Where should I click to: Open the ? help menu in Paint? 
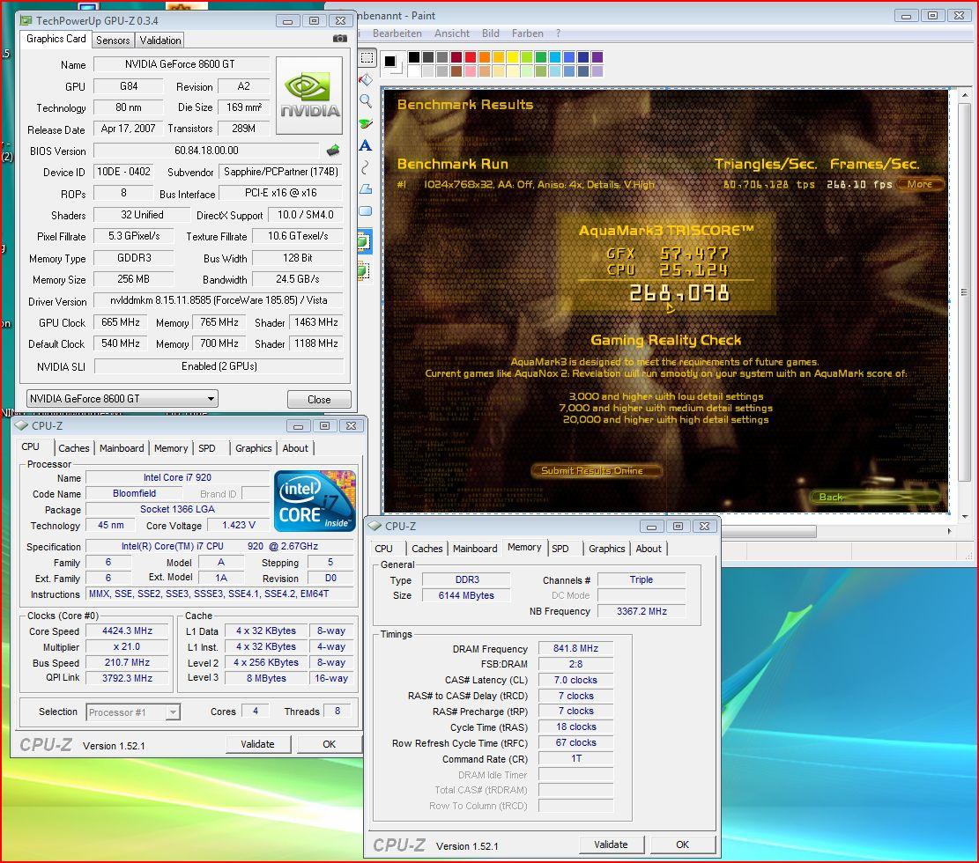tap(558, 33)
